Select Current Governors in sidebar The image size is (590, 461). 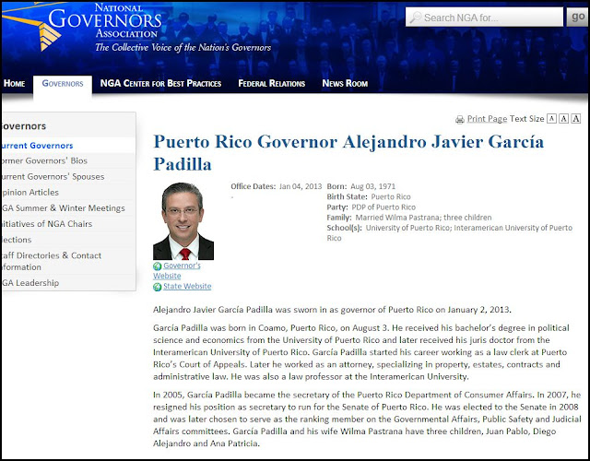37,146
